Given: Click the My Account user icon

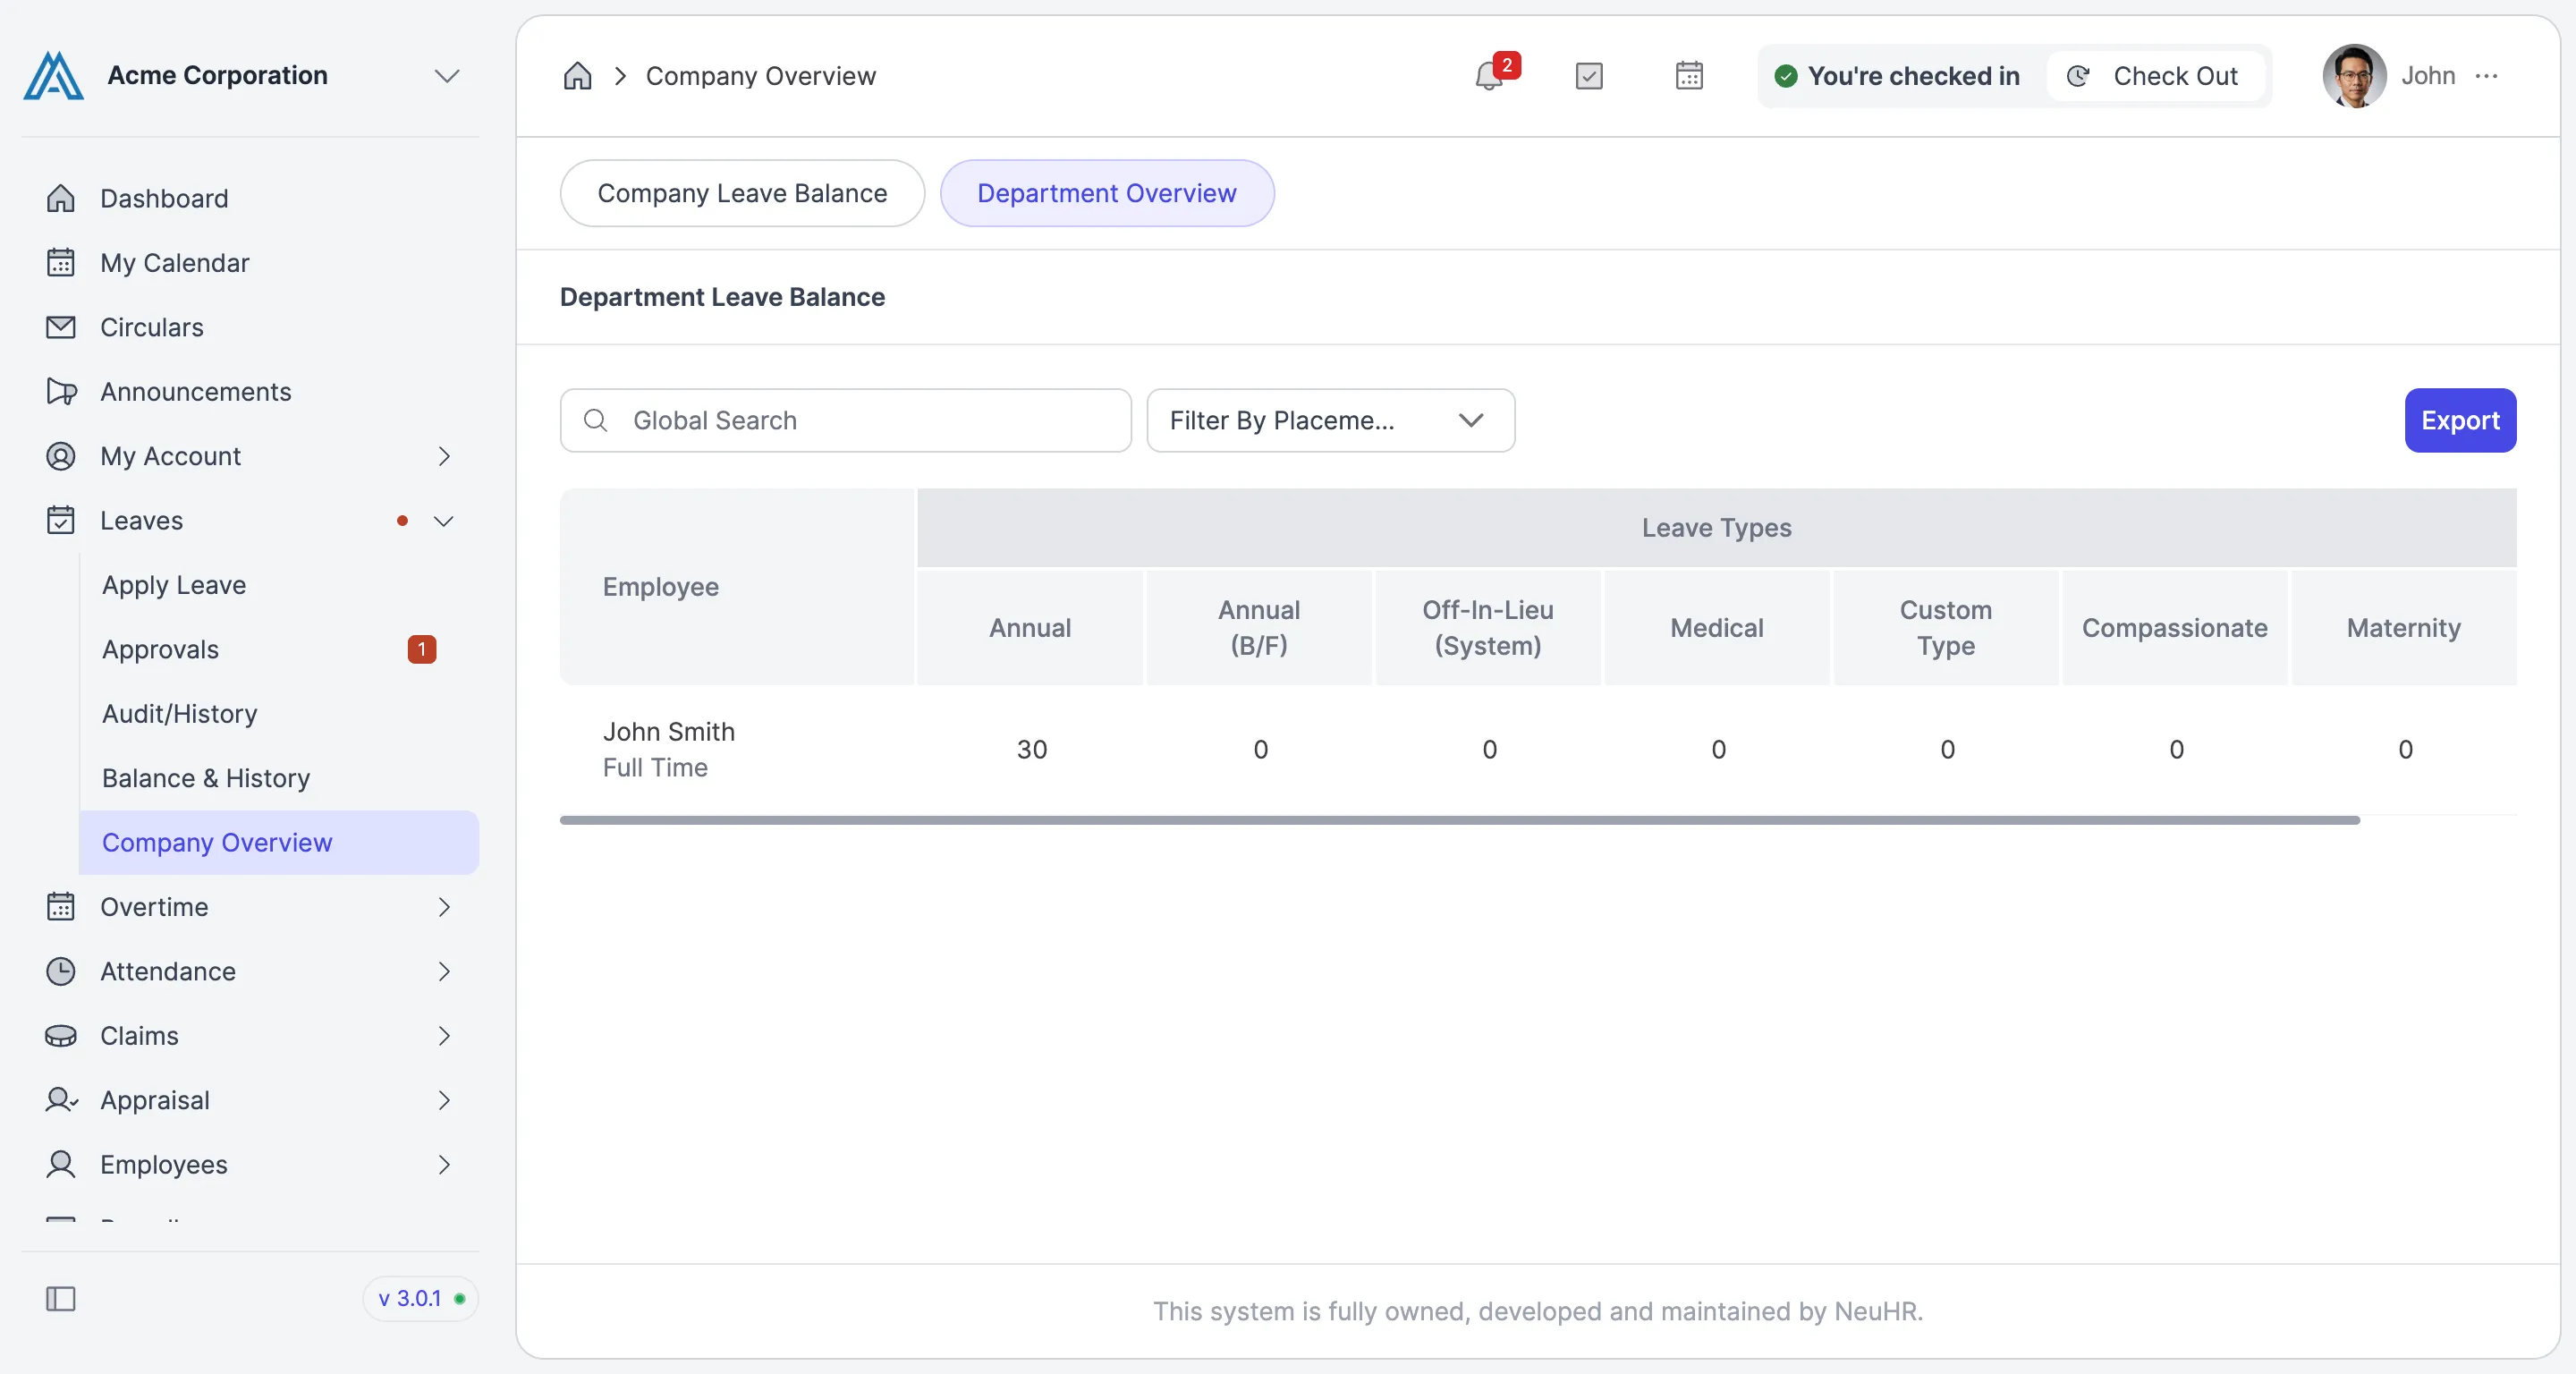Looking at the screenshot, I should tap(61, 456).
